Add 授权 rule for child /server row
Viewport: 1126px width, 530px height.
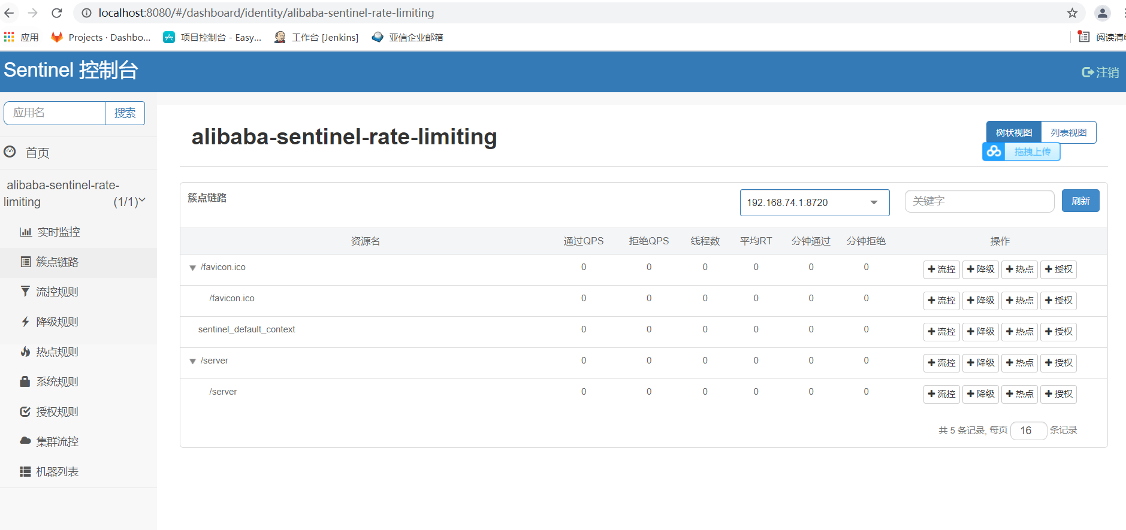click(x=1058, y=394)
